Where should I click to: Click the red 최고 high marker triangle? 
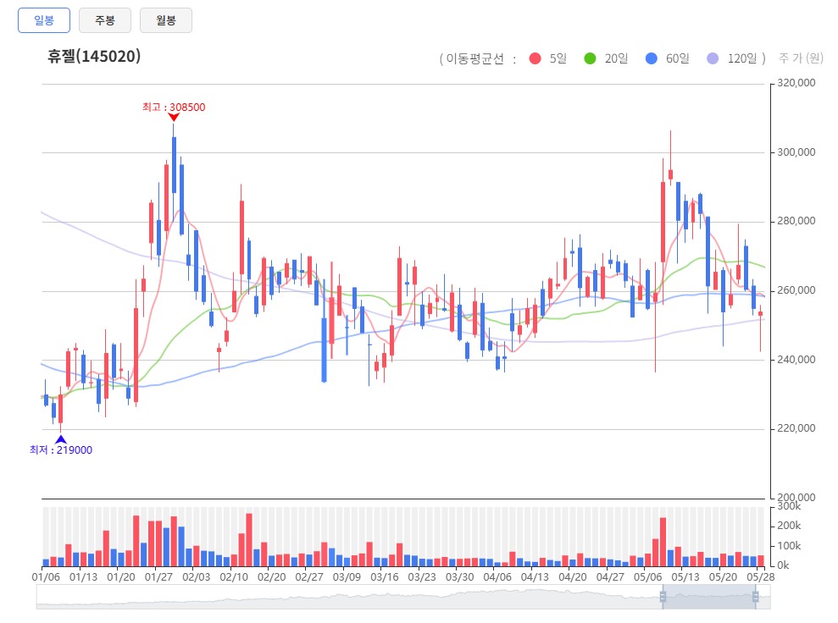(x=174, y=117)
